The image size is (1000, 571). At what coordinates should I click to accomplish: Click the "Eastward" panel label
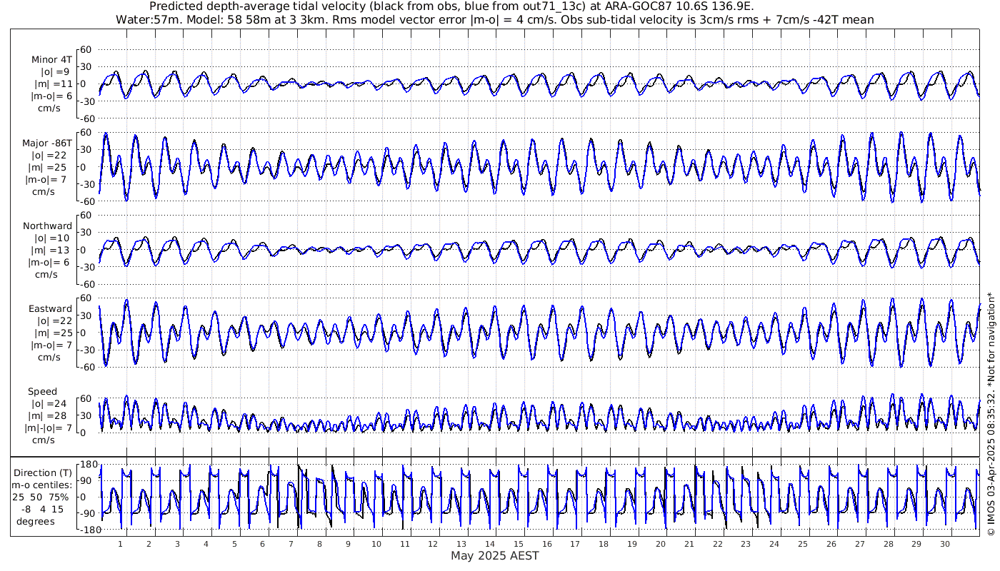tap(50, 308)
